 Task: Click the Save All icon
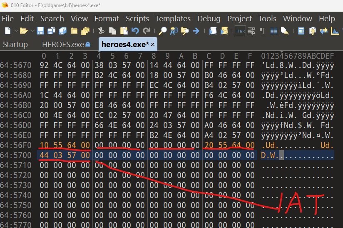coord(62,31)
